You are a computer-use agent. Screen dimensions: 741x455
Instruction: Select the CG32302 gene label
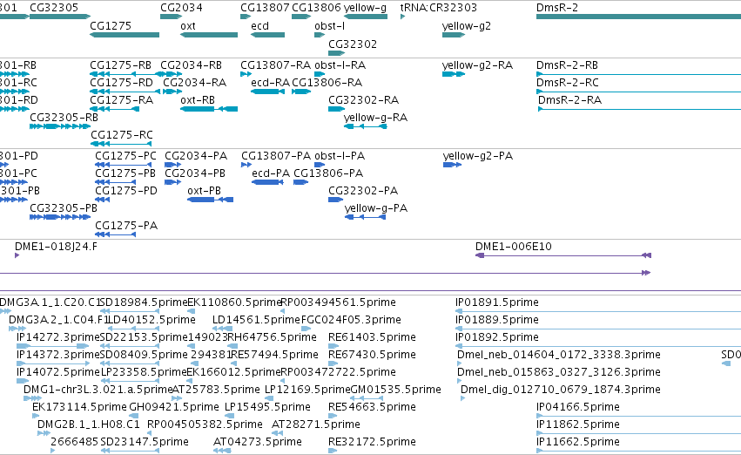click(353, 44)
